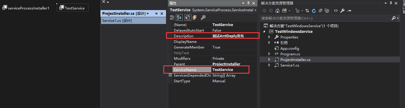Click the preview selected items icon
The height and width of the screenshot is (108, 405).
(349, 11)
